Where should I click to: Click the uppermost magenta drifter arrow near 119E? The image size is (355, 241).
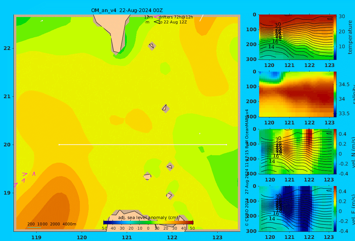(x=34, y=174)
